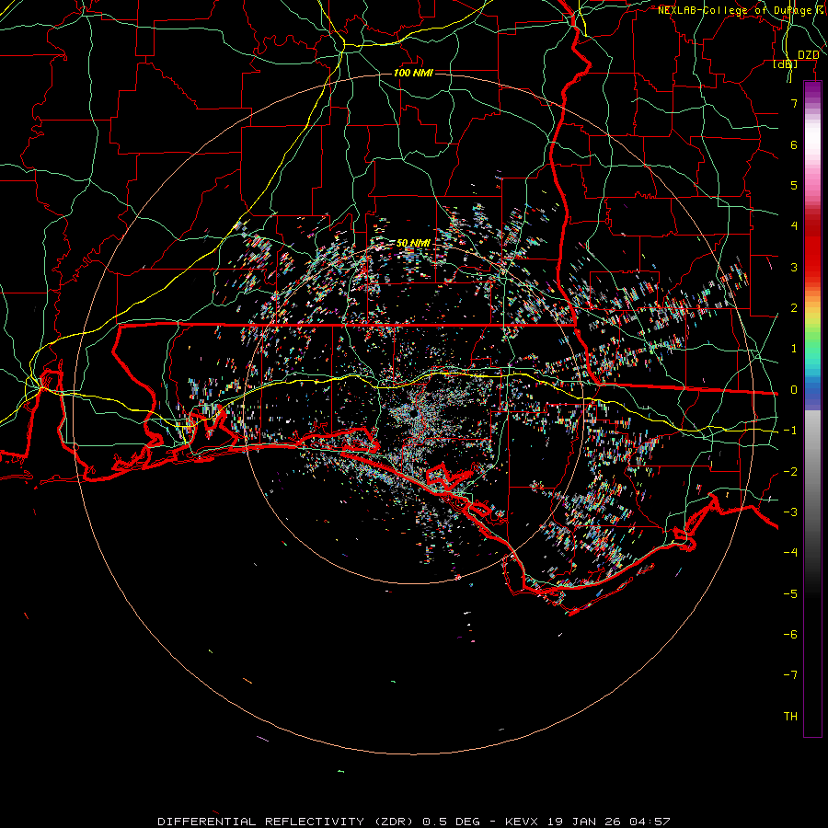Click the -4 scale value
828x828 pixels.
click(790, 552)
